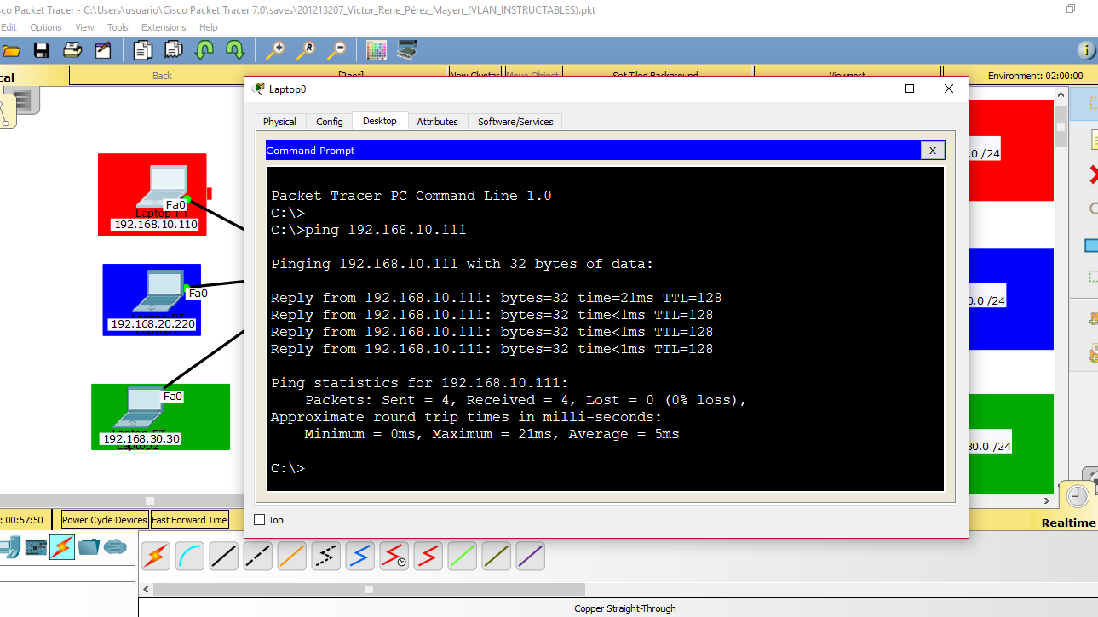1098x617 pixels.
Task: Select the End Devices category icon
Action: [x=9, y=546]
